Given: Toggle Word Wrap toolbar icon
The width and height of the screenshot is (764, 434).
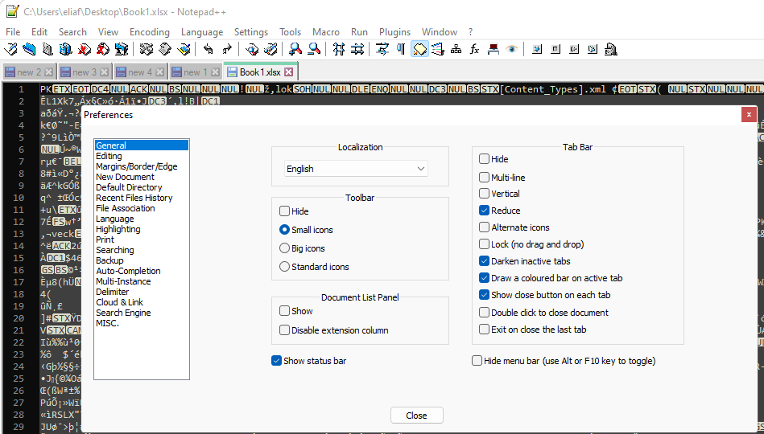Looking at the screenshot, I should tap(383, 49).
